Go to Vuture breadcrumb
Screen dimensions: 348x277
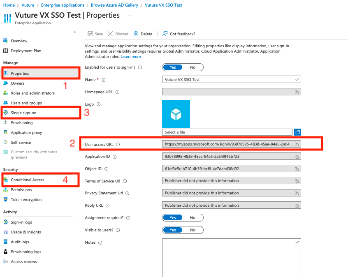pos(28,5)
